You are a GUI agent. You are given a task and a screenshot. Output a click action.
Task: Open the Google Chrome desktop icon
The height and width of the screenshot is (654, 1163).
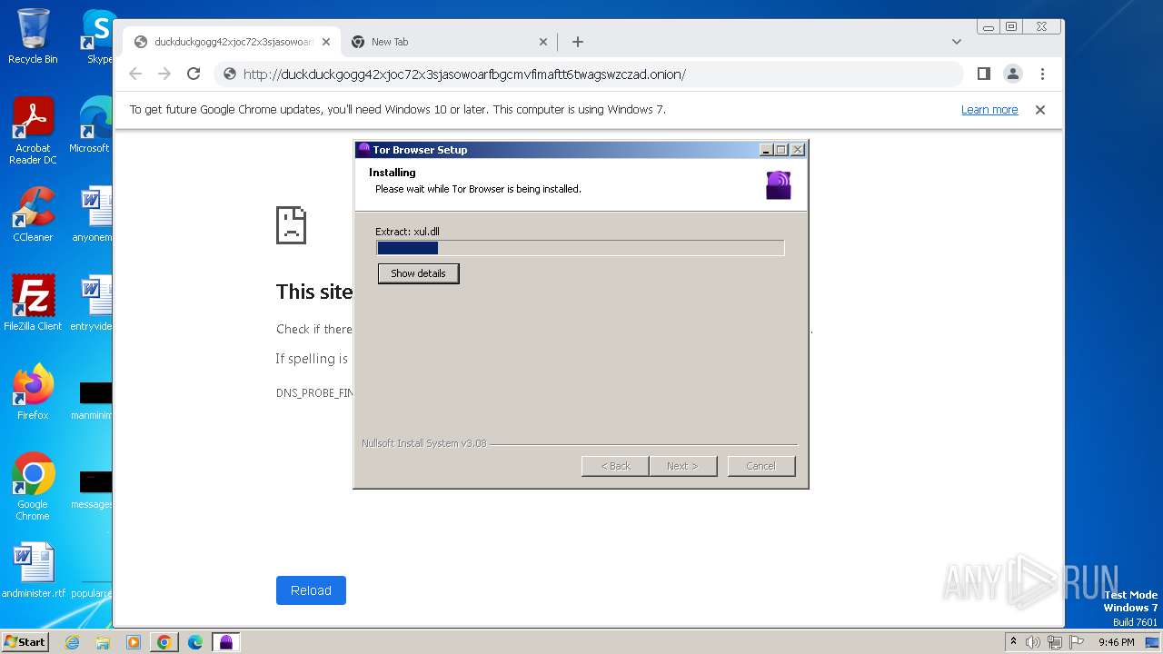click(x=33, y=487)
